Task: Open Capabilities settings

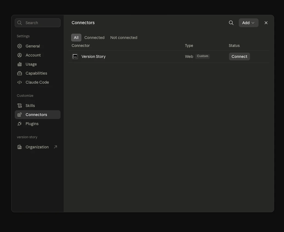Action: tap(38, 73)
